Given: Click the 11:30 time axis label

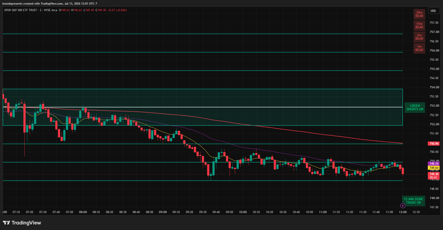Looking at the screenshot, I should [363, 212].
